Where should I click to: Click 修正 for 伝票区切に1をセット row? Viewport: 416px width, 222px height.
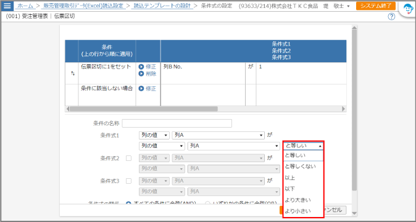pos(148,67)
